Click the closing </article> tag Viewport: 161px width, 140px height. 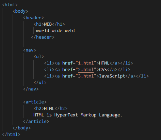coord(36,122)
